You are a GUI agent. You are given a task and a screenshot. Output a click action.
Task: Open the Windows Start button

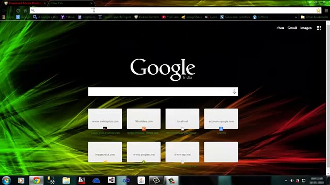pyautogui.click(x=6, y=180)
